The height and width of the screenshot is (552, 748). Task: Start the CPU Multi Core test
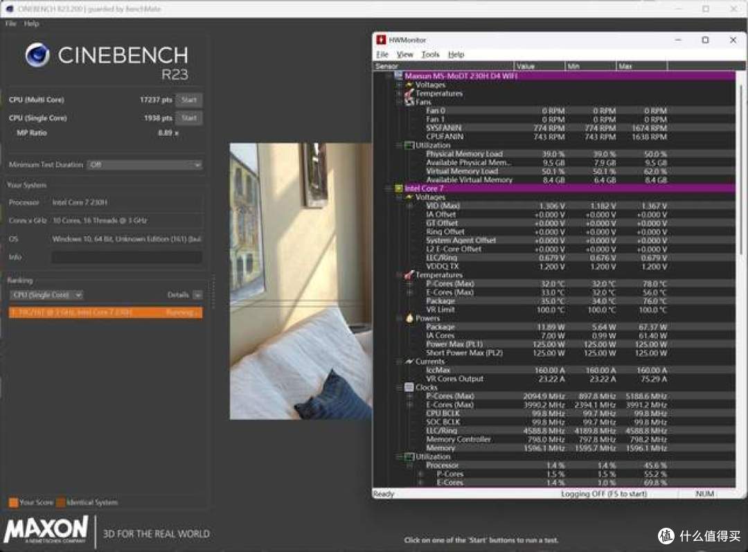[x=189, y=100]
